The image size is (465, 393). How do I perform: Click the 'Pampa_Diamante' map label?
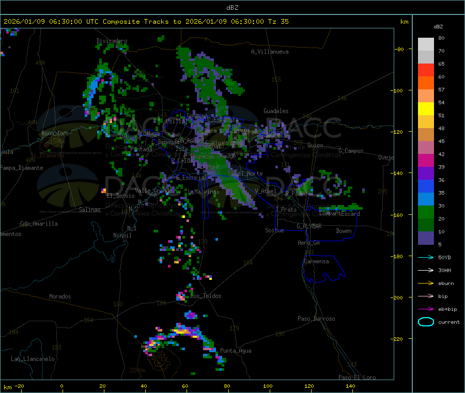(22, 168)
